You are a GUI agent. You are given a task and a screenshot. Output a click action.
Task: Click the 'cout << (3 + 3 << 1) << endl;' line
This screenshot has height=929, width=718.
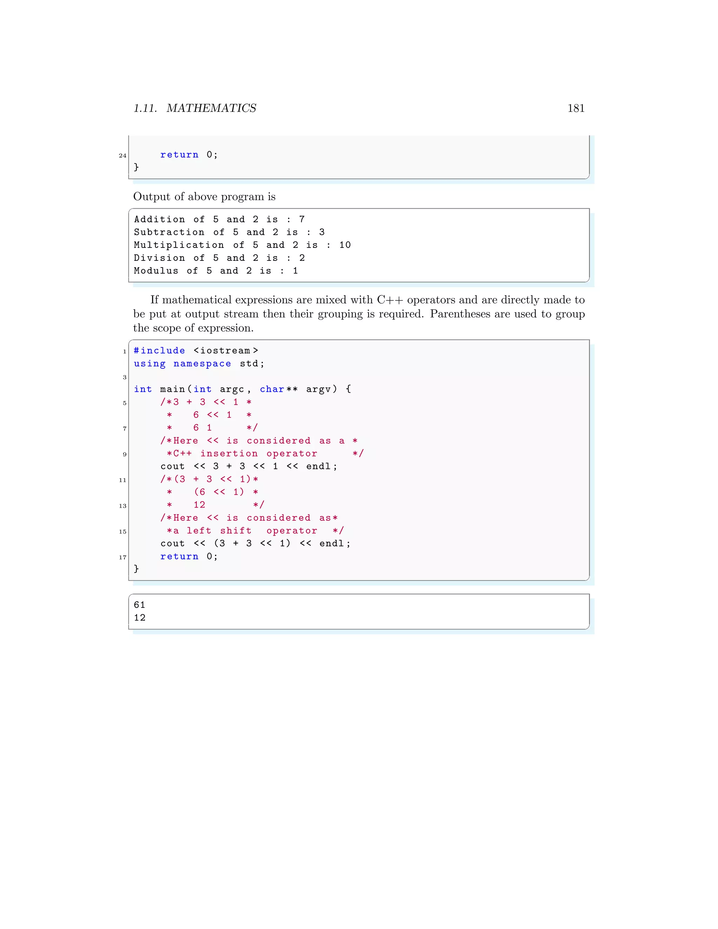click(255, 544)
